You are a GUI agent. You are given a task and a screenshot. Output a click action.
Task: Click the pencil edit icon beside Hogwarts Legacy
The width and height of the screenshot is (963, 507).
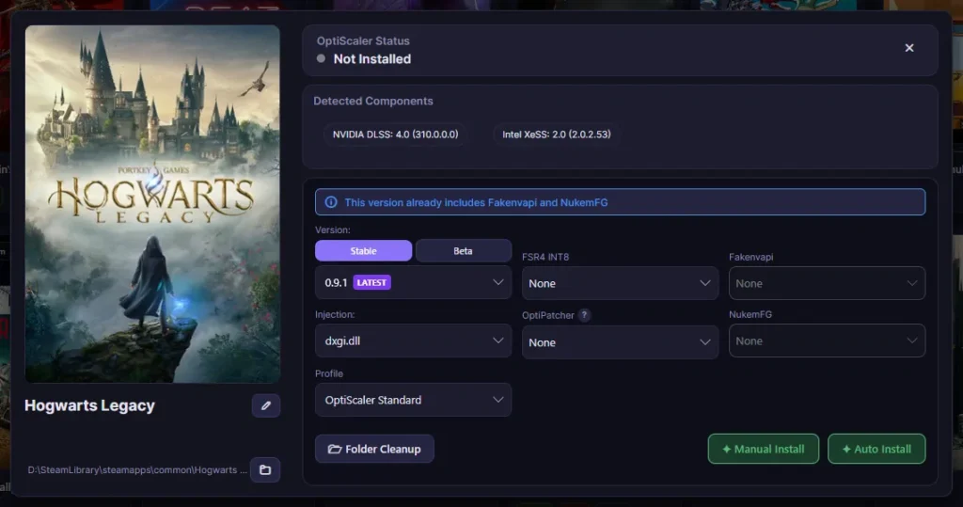coord(266,405)
